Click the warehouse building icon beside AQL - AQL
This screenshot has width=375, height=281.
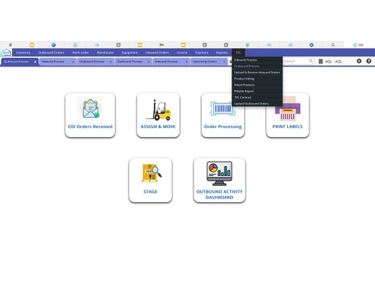tap(320, 61)
